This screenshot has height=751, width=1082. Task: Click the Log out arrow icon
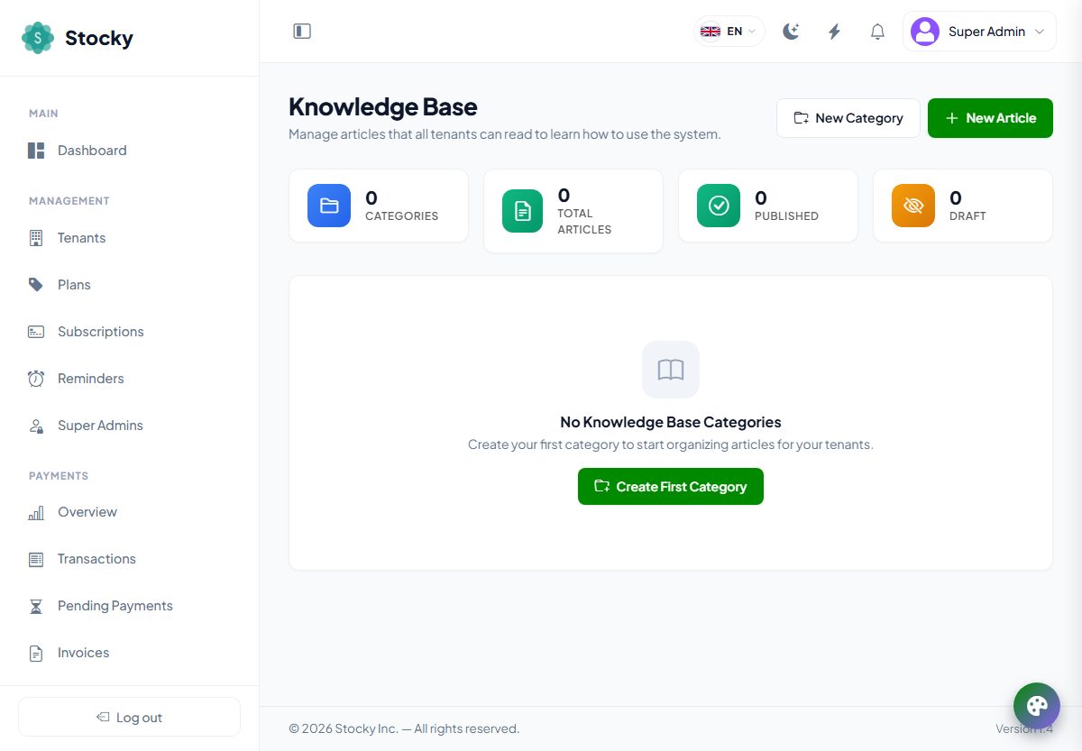[103, 718]
